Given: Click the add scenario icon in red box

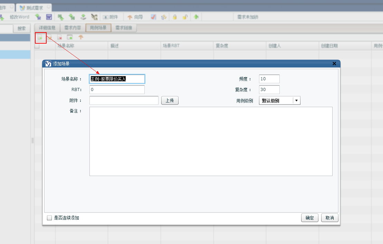Looking at the screenshot, I should pyautogui.click(x=40, y=37).
